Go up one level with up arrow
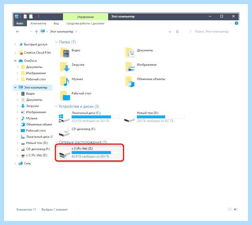The width and height of the screenshot is (252, 225). (x=37, y=32)
